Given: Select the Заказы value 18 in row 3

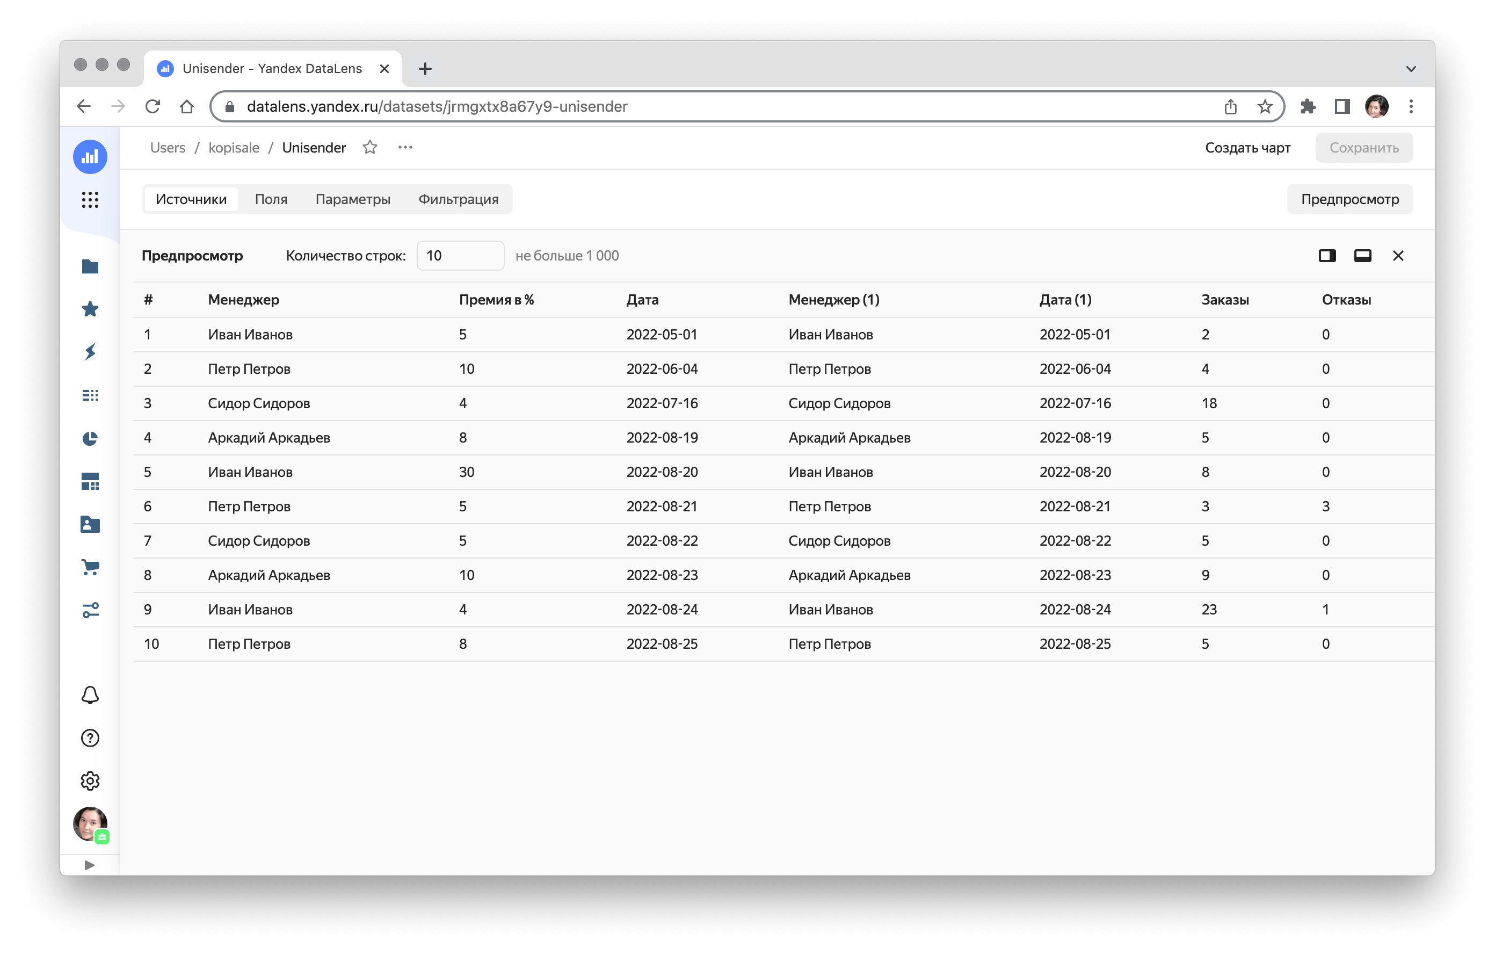Looking at the screenshot, I should (x=1209, y=403).
